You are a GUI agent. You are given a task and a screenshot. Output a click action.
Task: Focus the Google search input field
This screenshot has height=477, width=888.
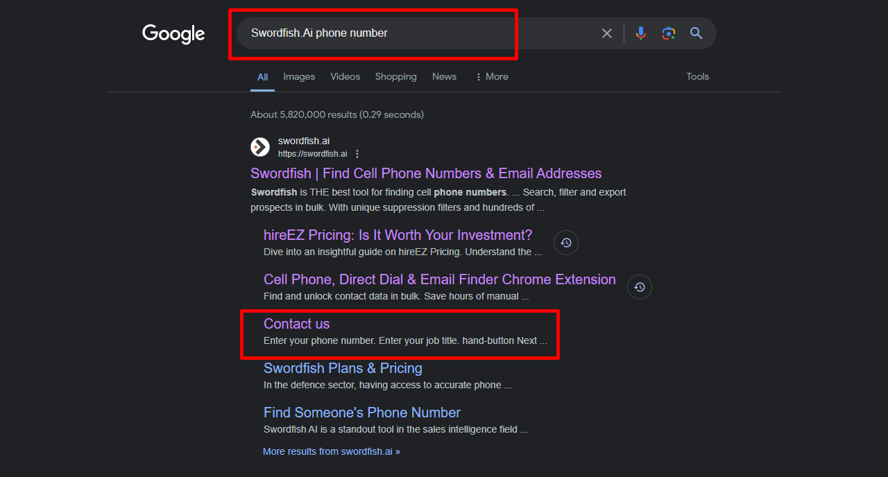pyautogui.click(x=416, y=33)
